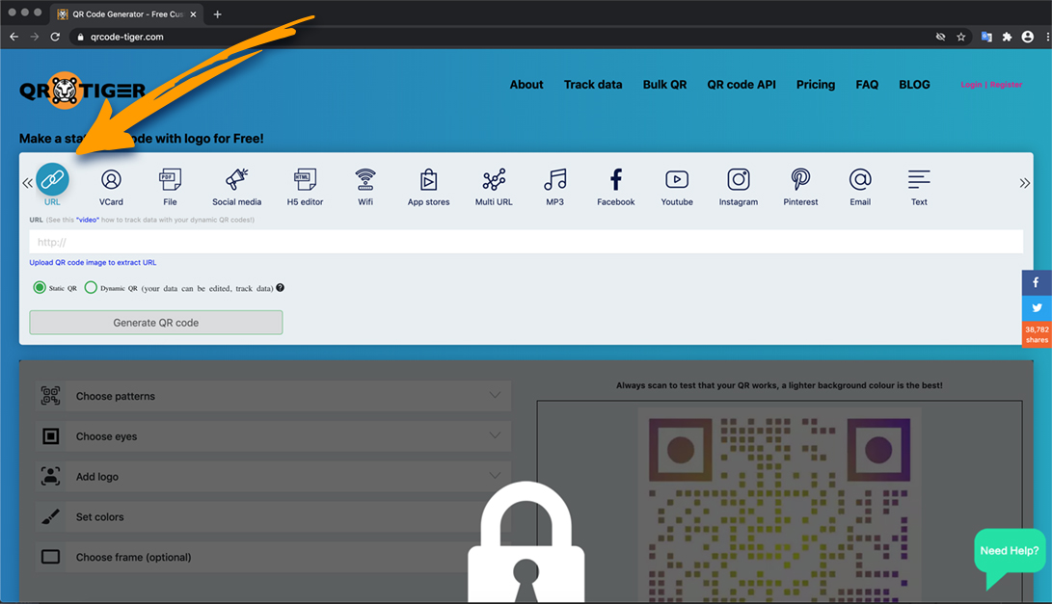1052x604 pixels.
Task: Select the VCard QR code type
Action: [x=111, y=185]
